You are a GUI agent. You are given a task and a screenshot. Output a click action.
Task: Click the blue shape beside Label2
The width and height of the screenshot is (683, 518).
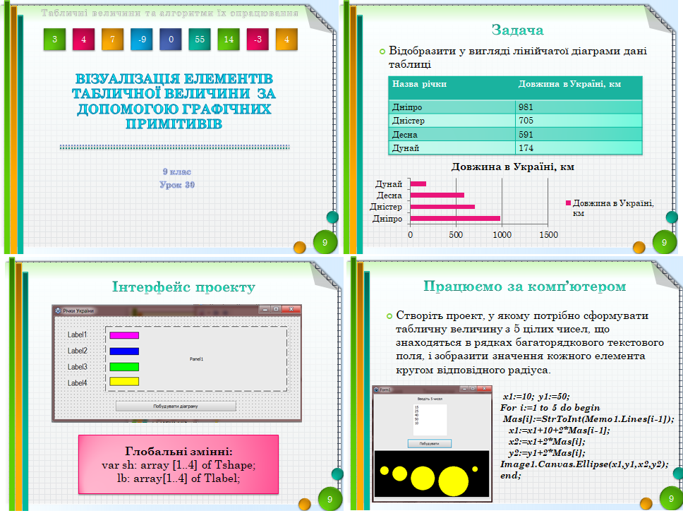tap(124, 351)
